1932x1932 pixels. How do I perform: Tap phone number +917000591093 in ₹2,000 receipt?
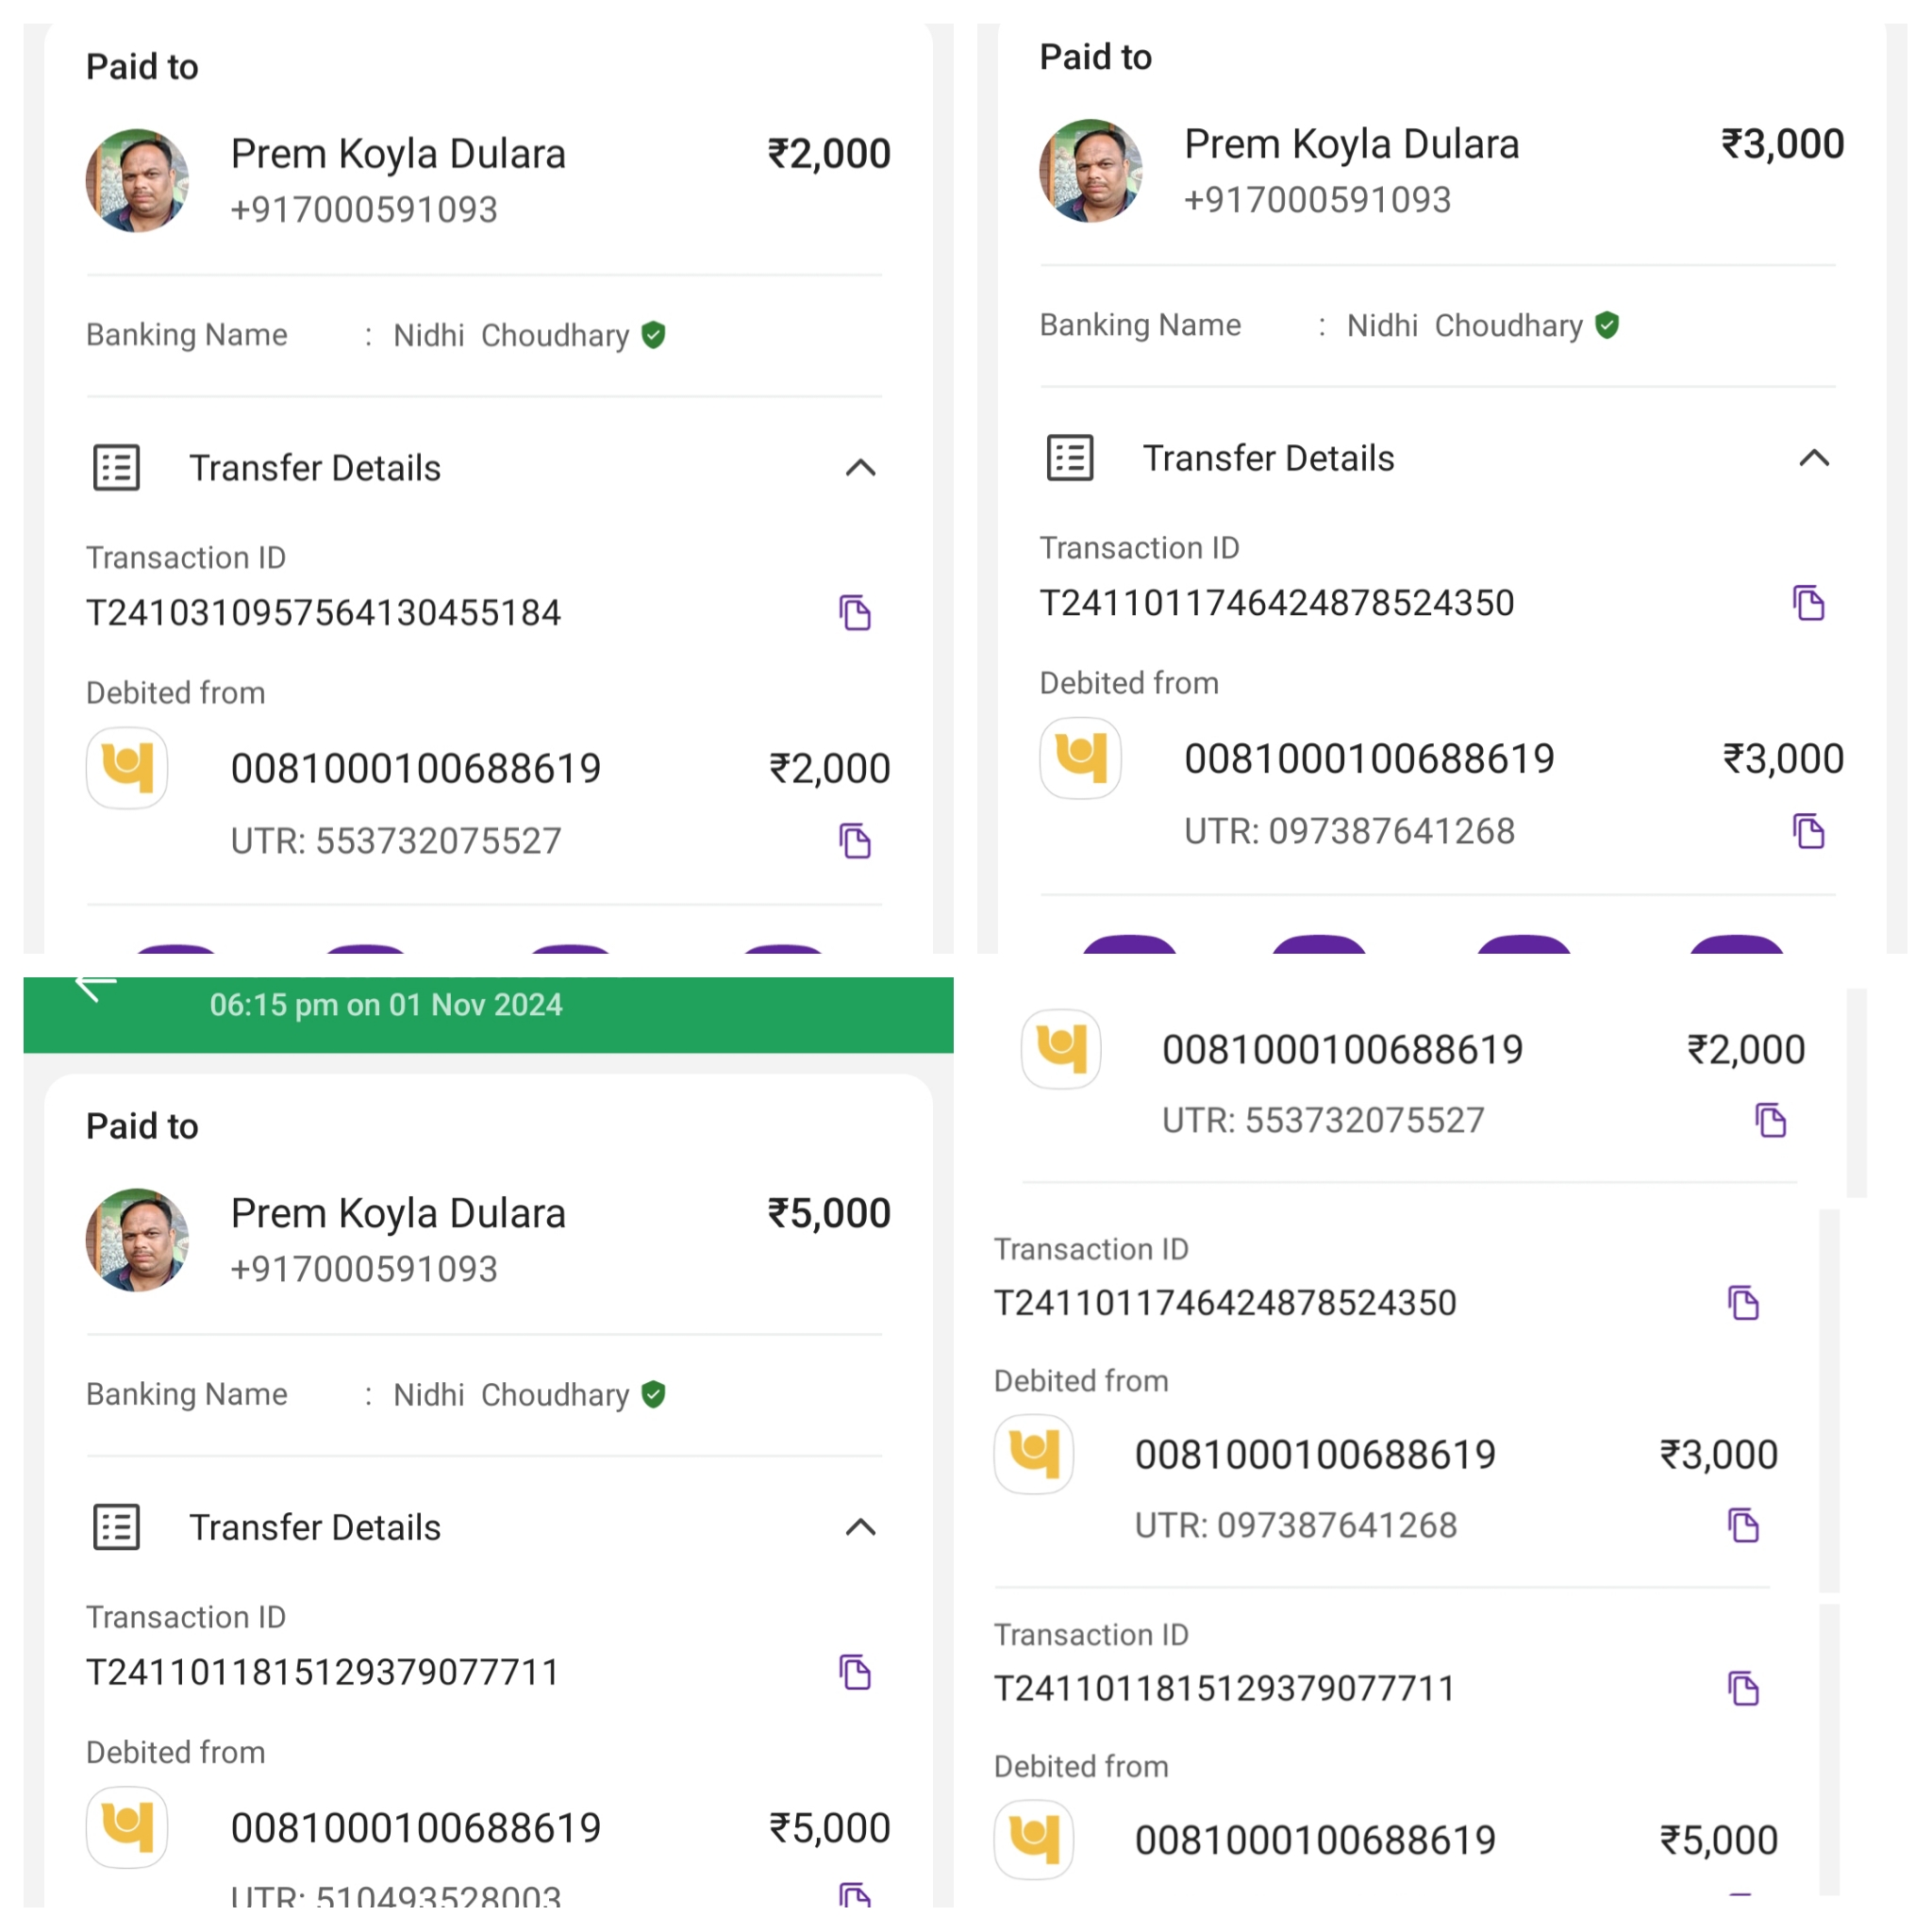pyautogui.click(x=364, y=210)
